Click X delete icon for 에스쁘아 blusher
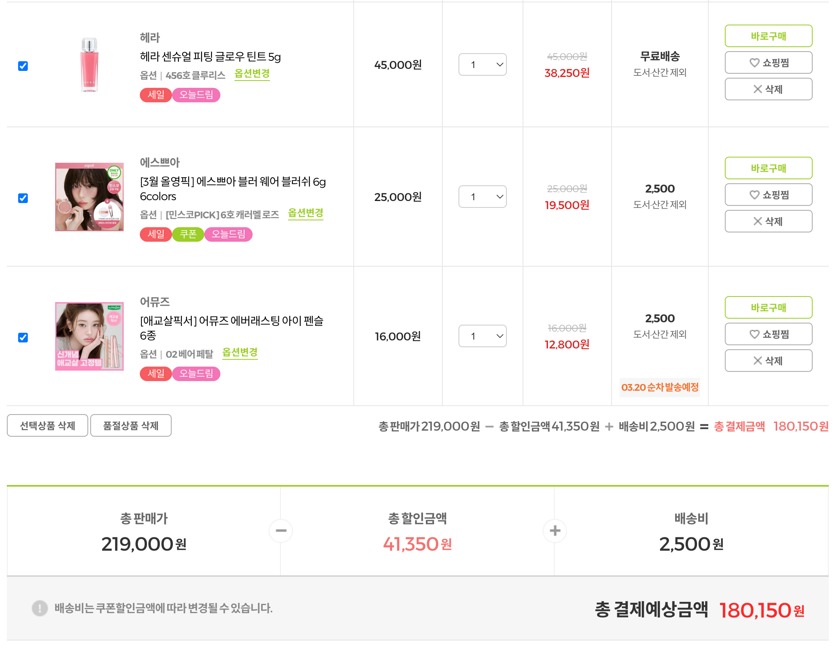 [x=757, y=222]
